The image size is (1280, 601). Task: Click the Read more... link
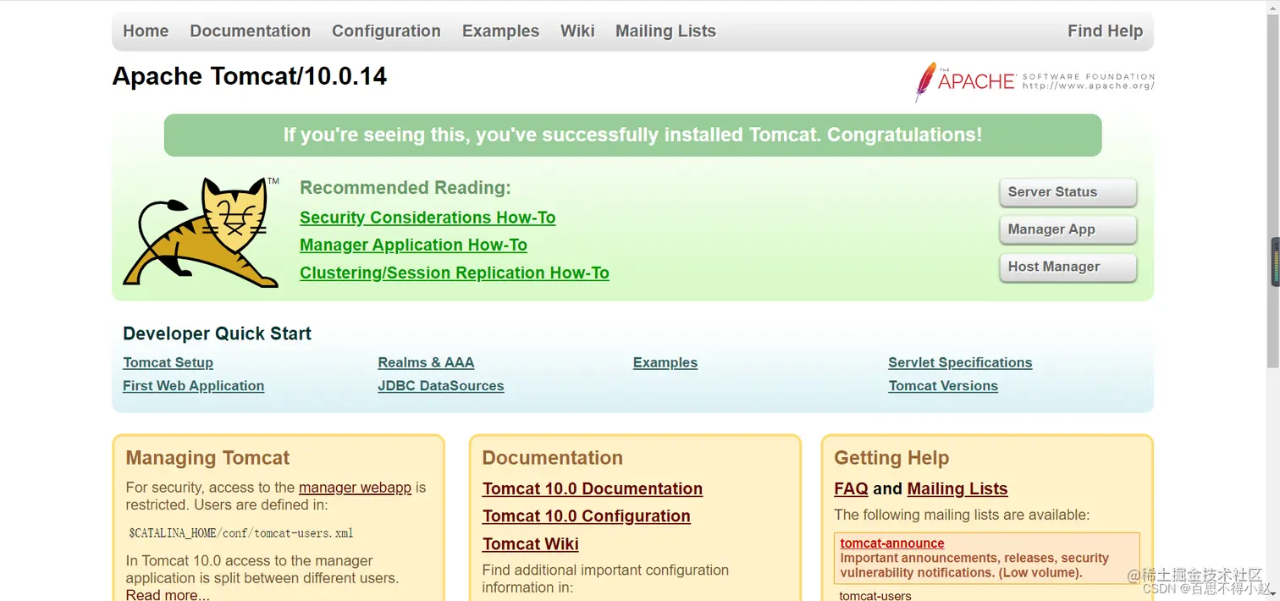(x=168, y=595)
